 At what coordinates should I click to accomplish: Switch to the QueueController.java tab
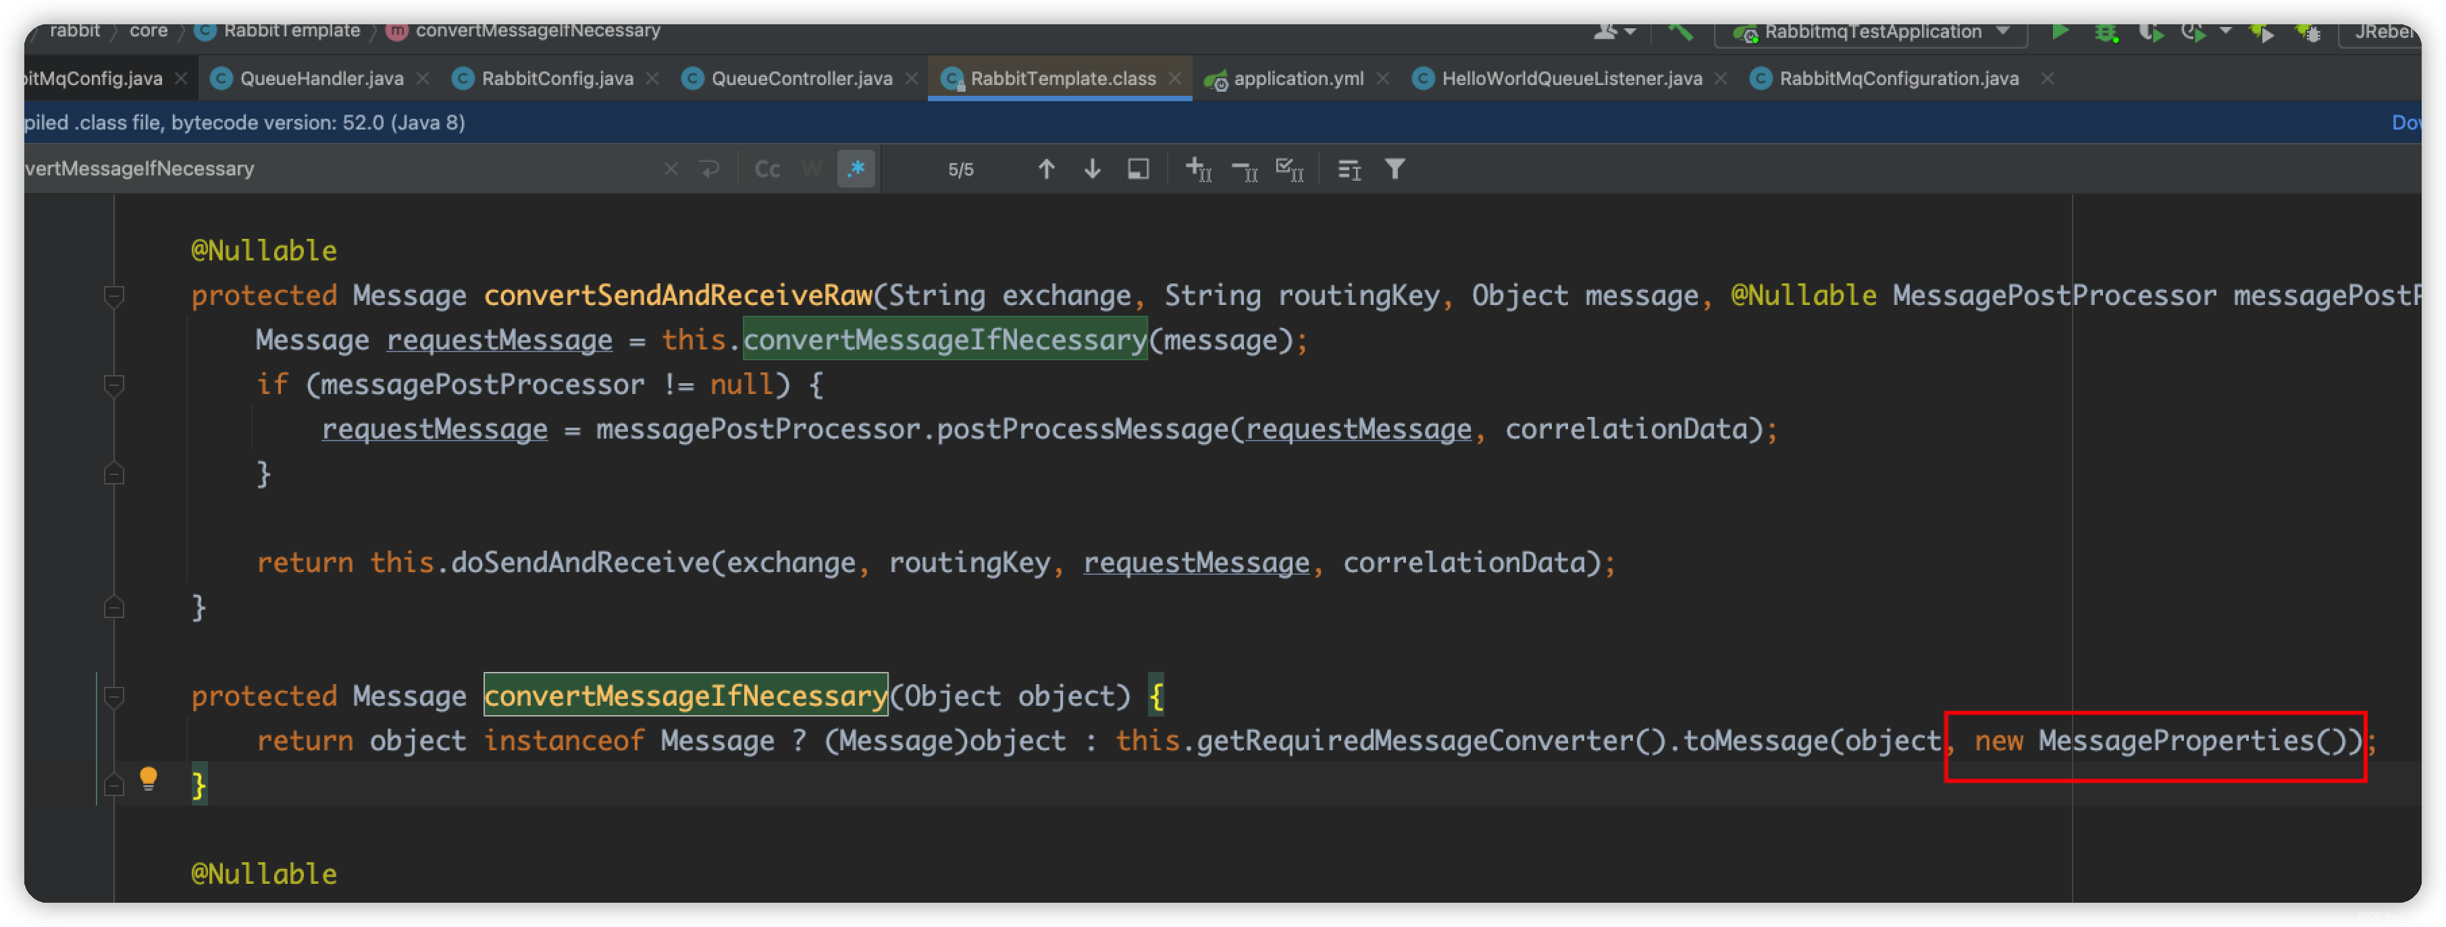800,79
